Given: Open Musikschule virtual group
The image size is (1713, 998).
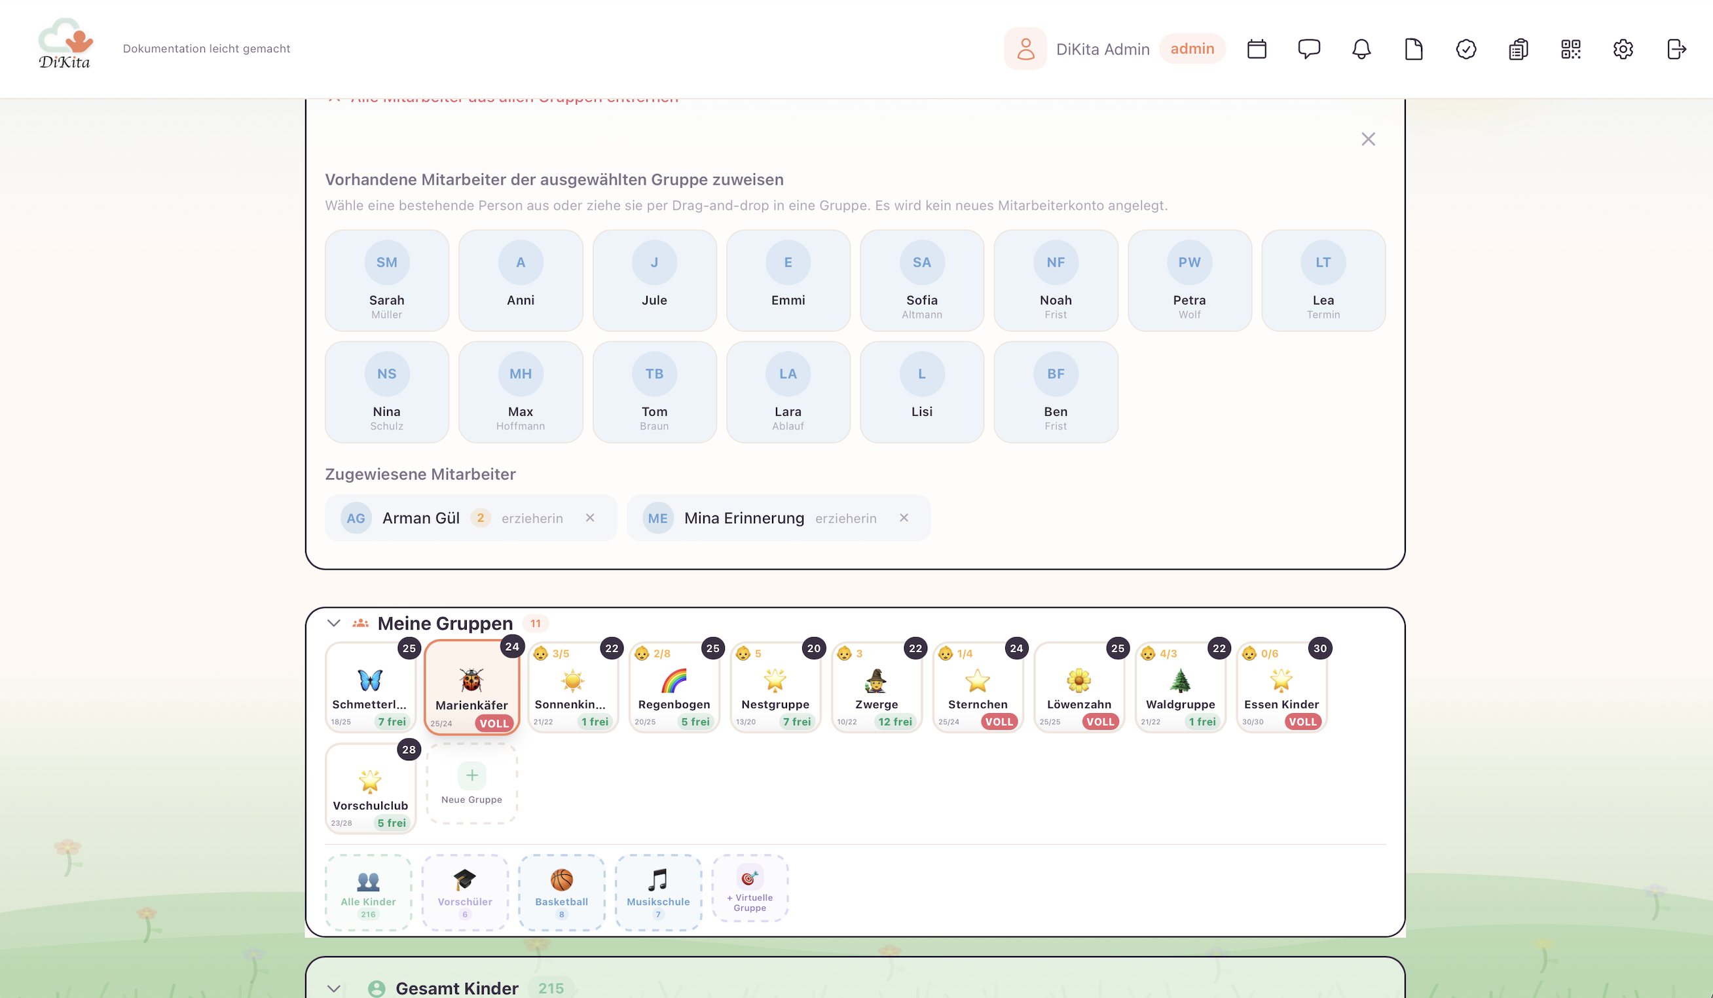Looking at the screenshot, I should [x=658, y=893].
